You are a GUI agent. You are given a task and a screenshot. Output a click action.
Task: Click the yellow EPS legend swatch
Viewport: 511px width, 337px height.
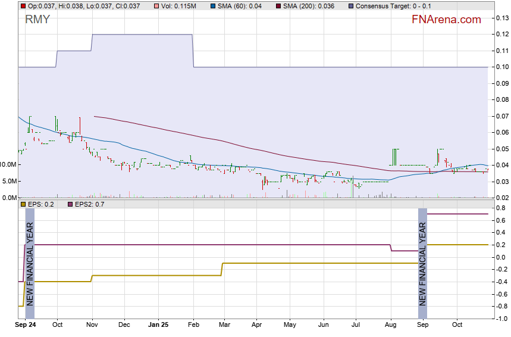coord(23,204)
